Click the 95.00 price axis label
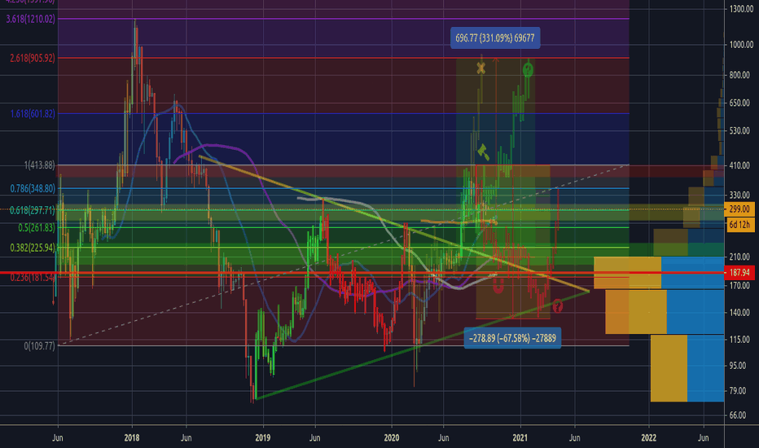 (x=737, y=366)
